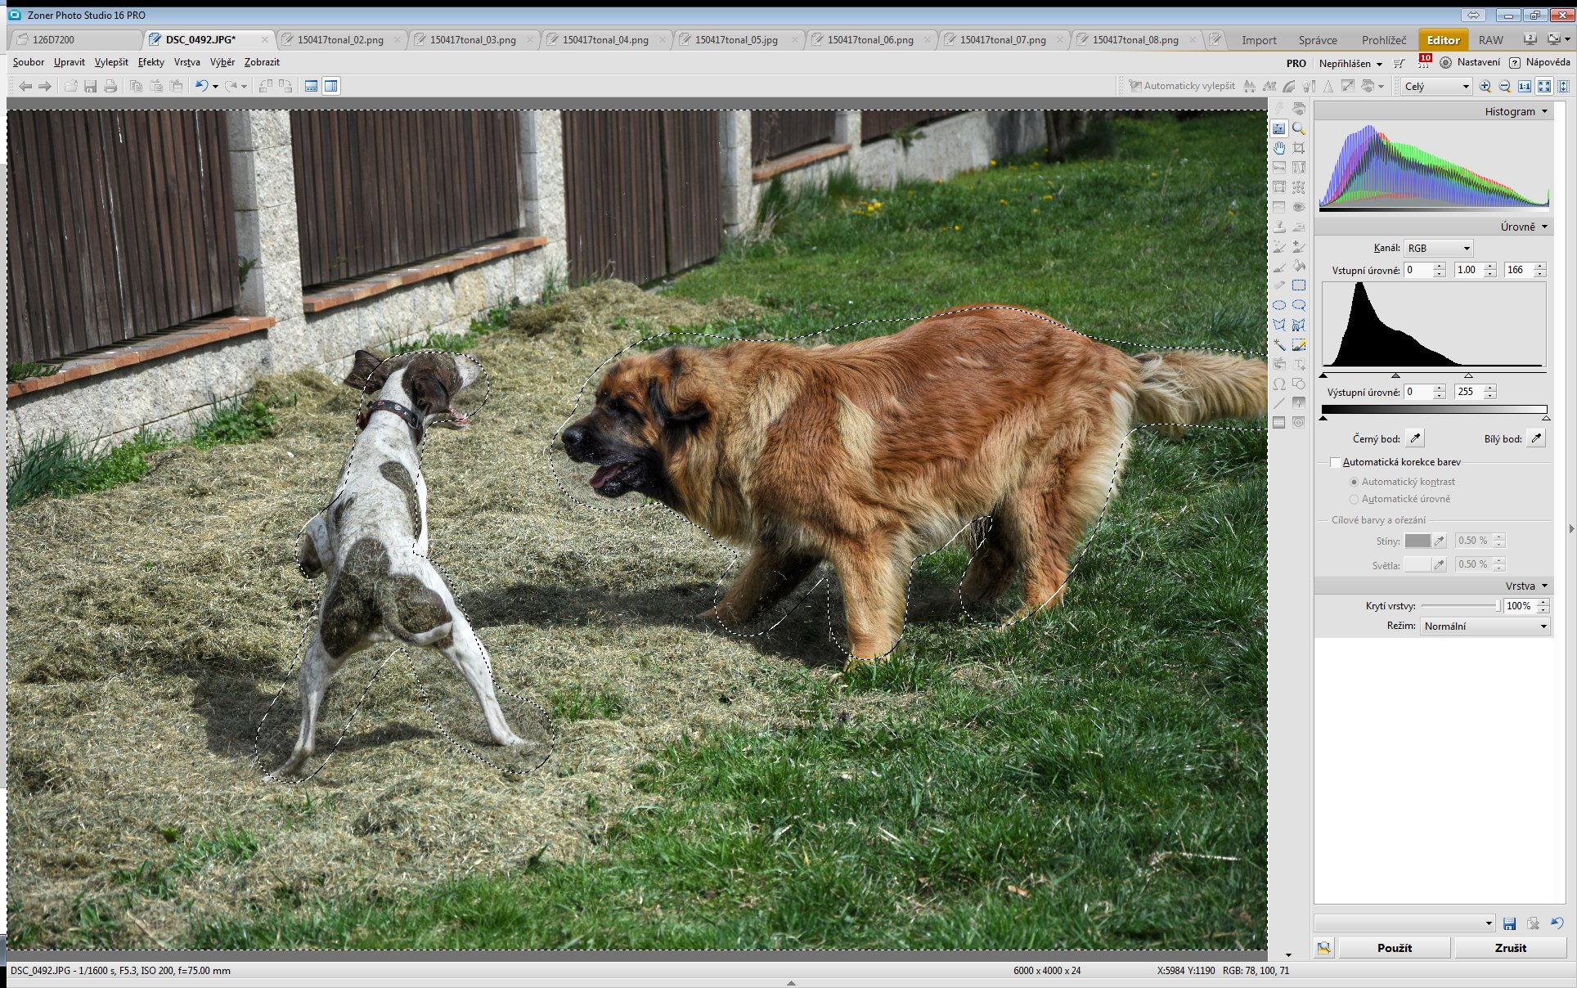
Task: Select the Ellipse selection tool
Action: click(x=1279, y=305)
